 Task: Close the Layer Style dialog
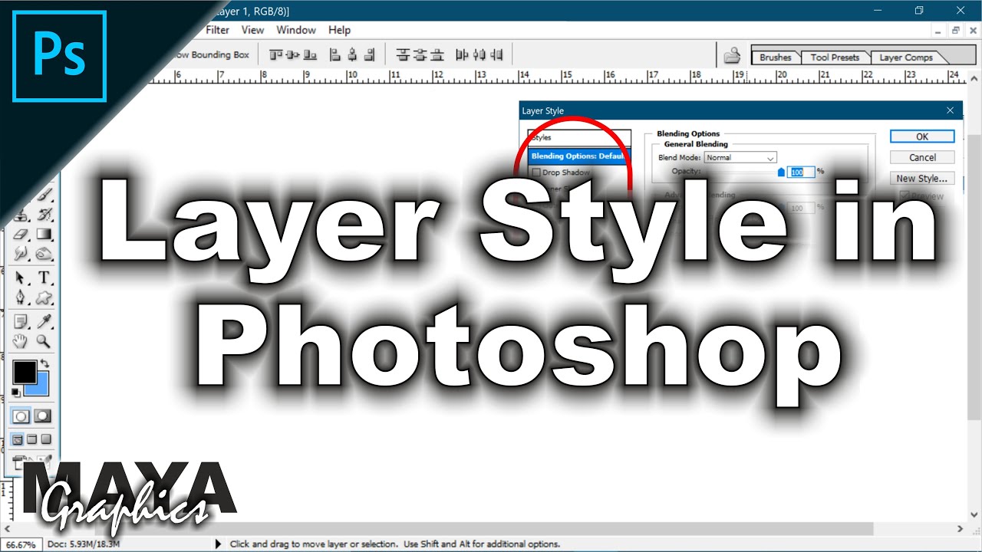pos(951,111)
